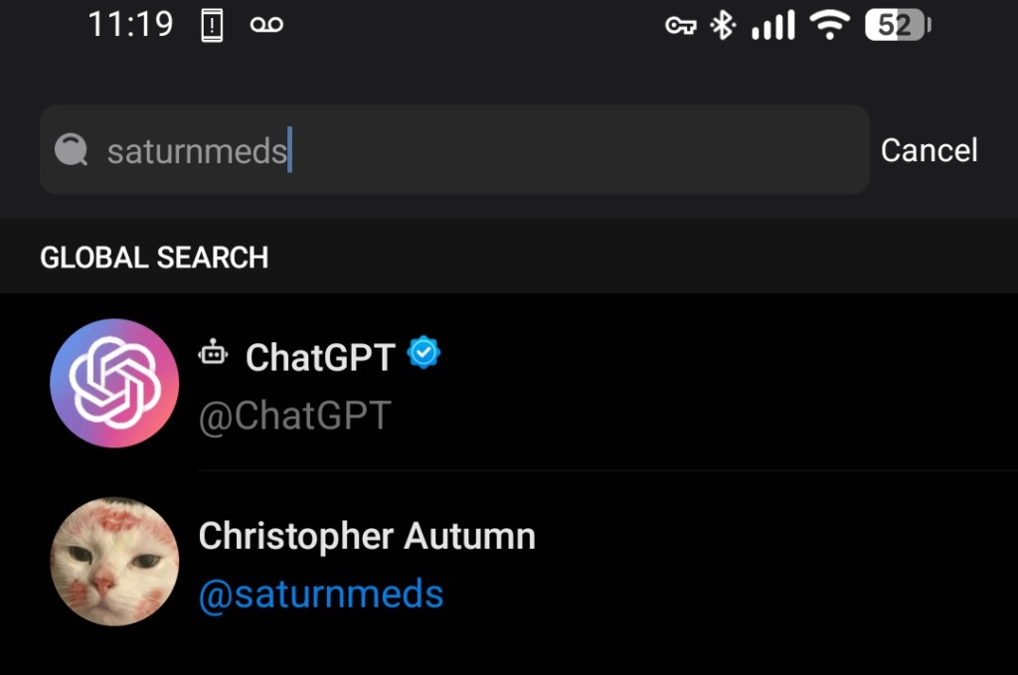1018x675 pixels.
Task: Click the @saturnmeds username link
Action: tap(321, 594)
